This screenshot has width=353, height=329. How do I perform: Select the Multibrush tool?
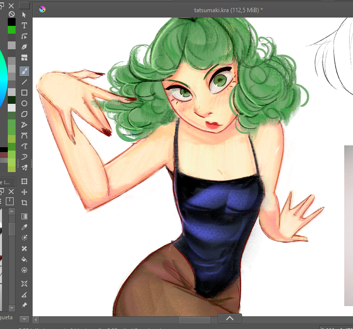coord(24,168)
